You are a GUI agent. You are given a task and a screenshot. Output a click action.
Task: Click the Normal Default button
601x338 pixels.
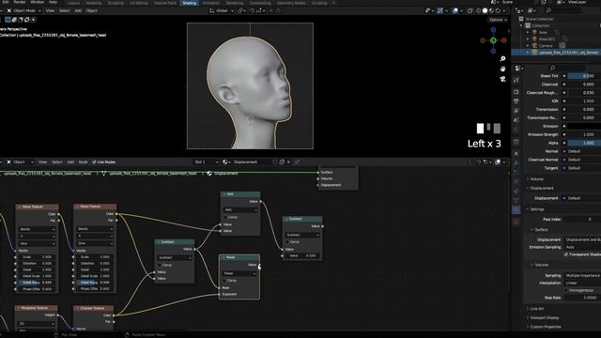pyautogui.click(x=582, y=151)
